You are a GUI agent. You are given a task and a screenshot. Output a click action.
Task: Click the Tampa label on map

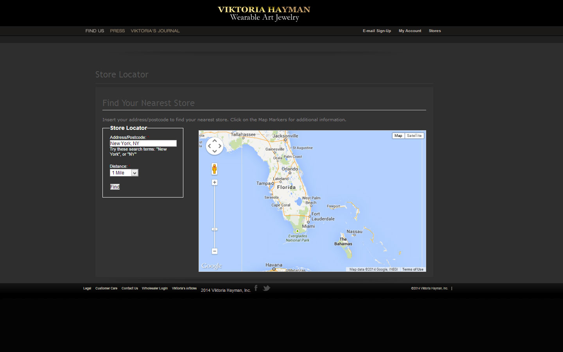pos(264,183)
